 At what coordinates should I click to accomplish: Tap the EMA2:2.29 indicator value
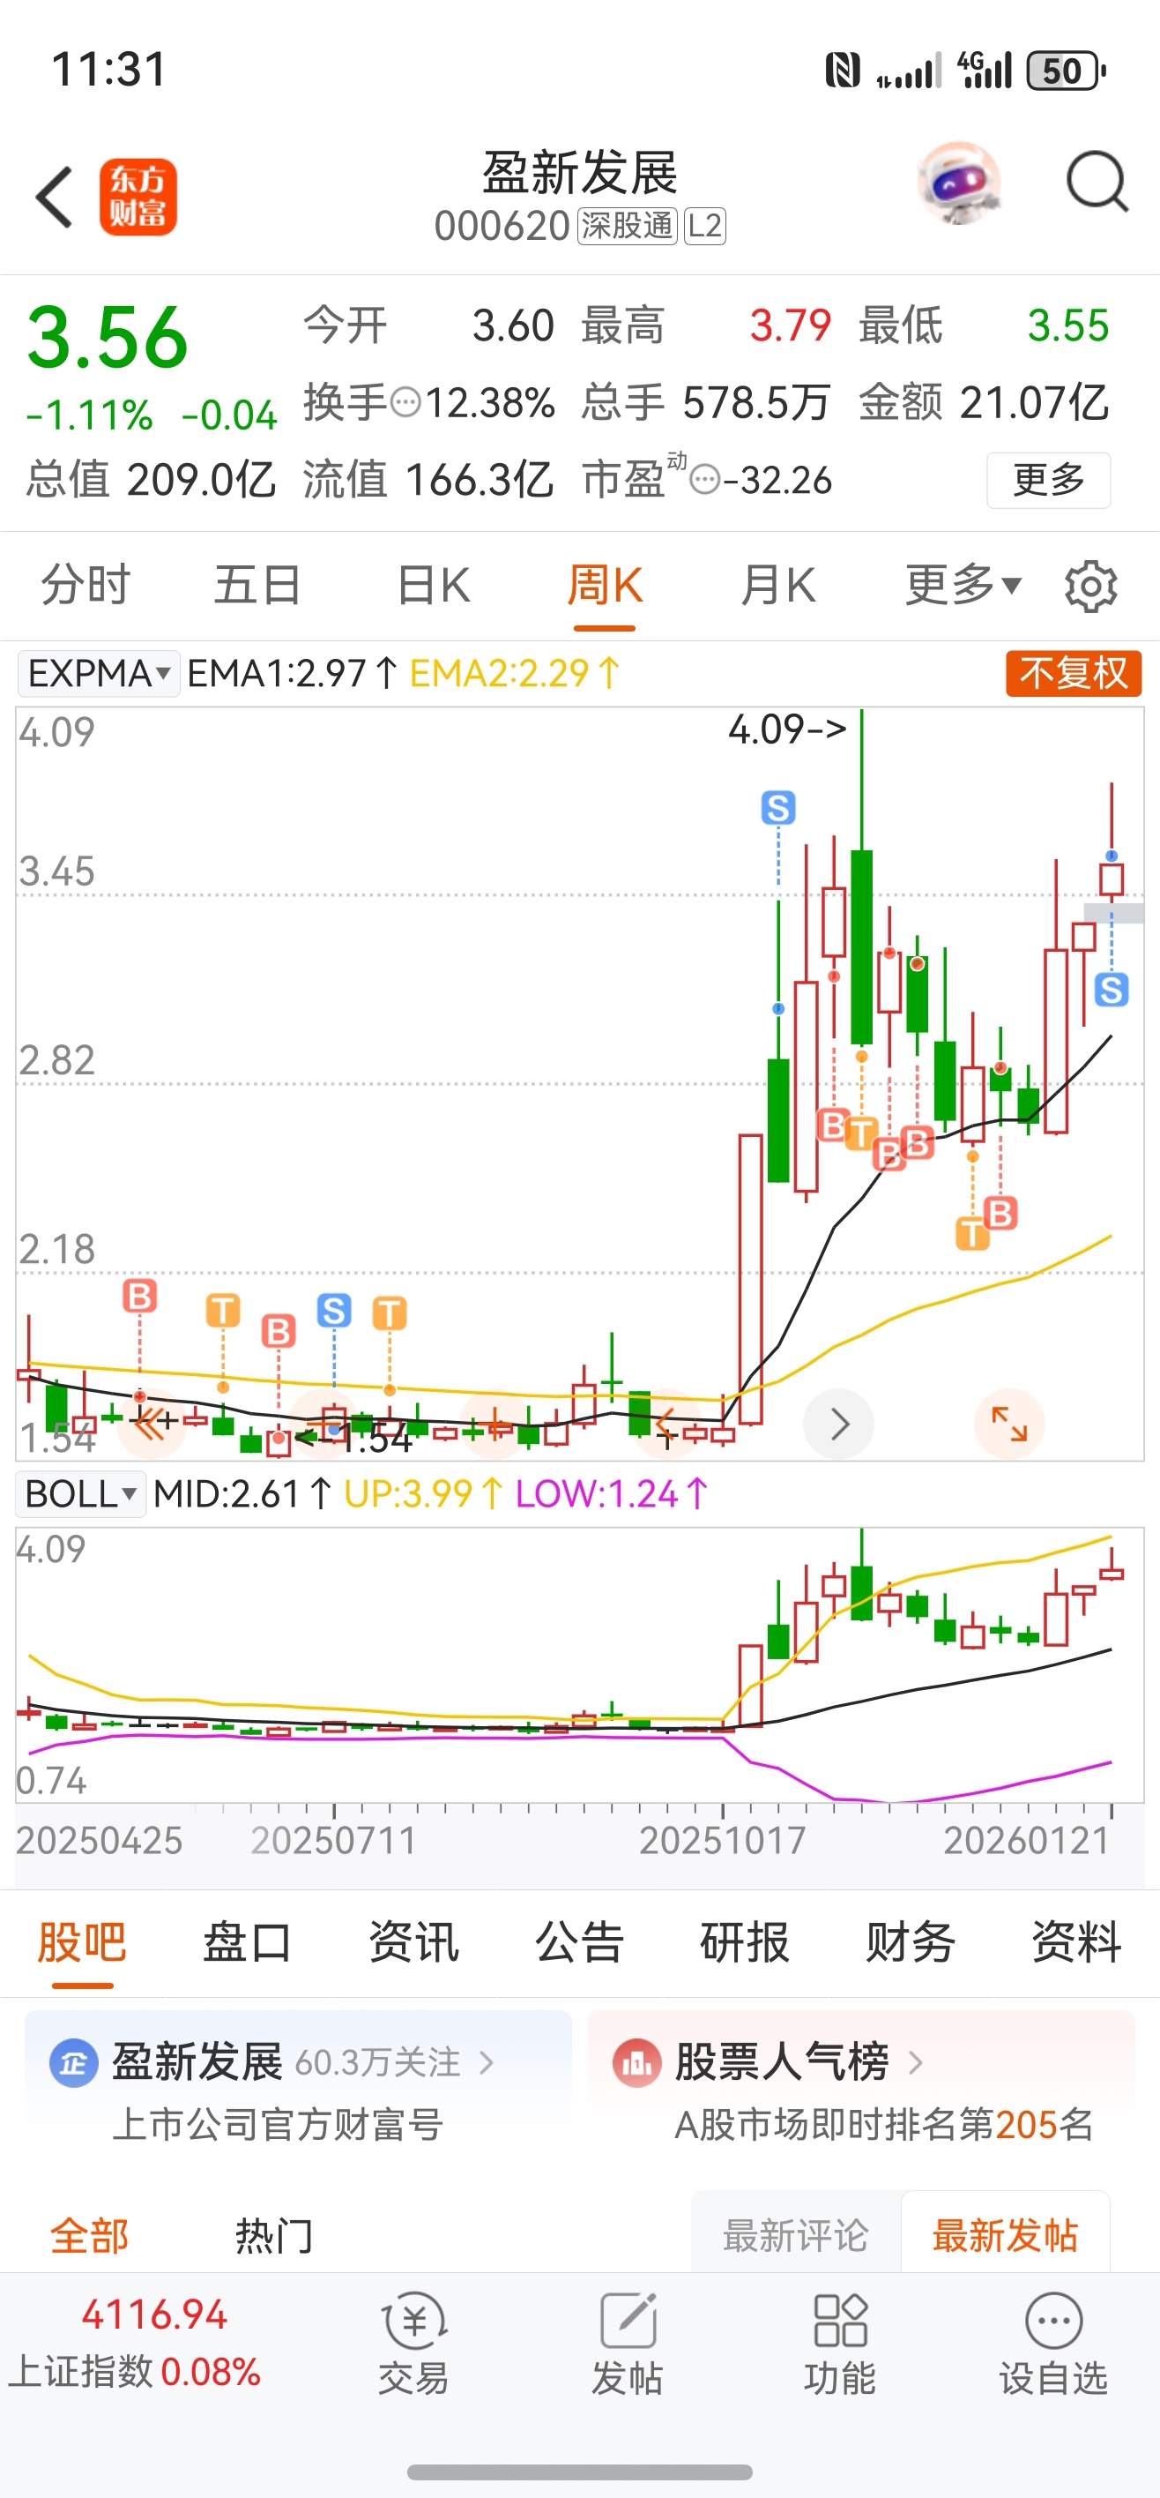click(x=516, y=673)
